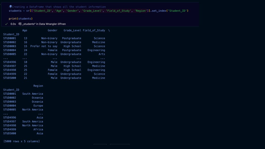Click the "[5000 rows x 5 columns]" summary
This screenshot has height=149, width=265.
(x=21, y=141)
